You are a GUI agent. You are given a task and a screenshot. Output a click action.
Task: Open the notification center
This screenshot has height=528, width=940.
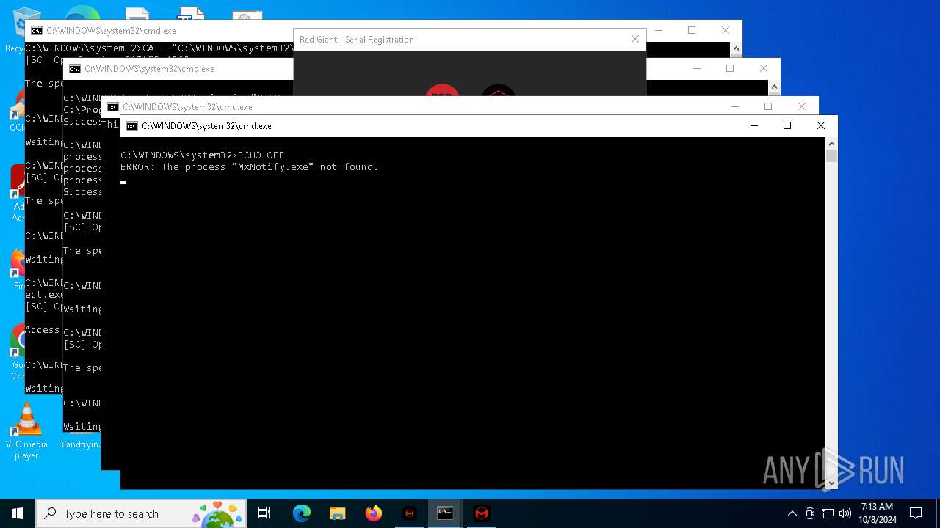click(x=916, y=513)
